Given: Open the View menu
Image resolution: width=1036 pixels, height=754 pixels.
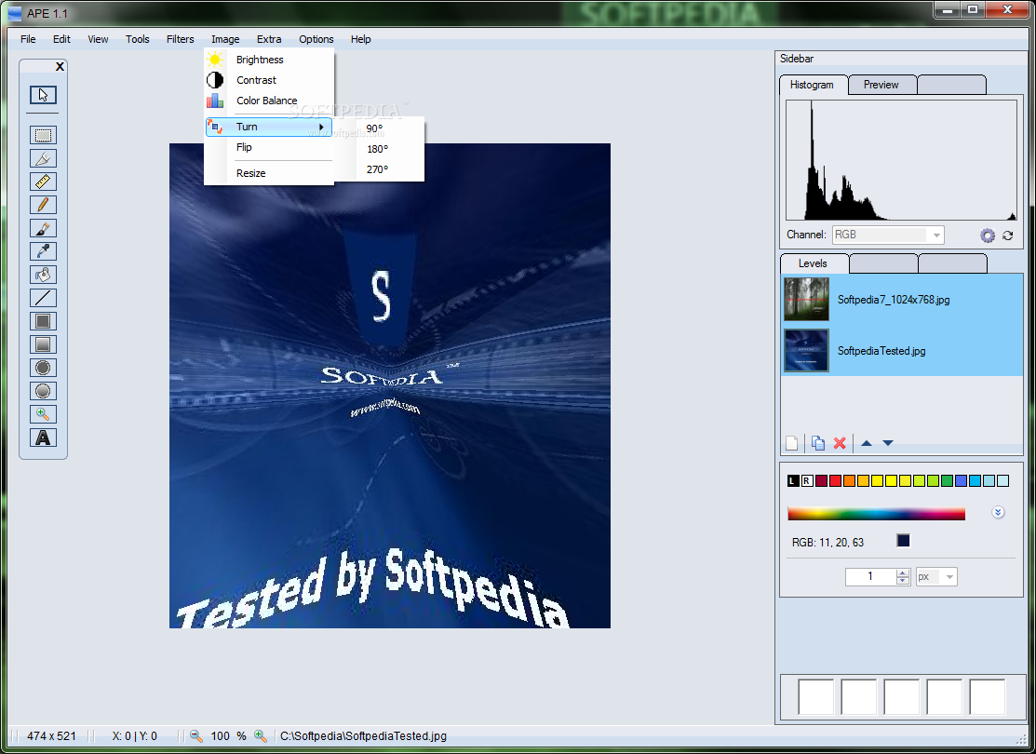Looking at the screenshot, I should [x=98, y=39].
